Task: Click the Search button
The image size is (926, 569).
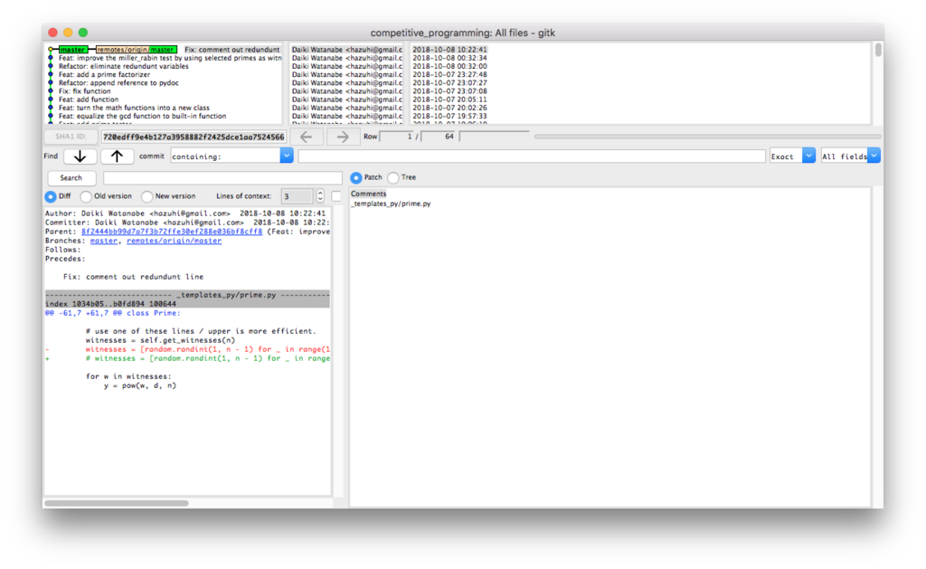Action: click(71, 178)
